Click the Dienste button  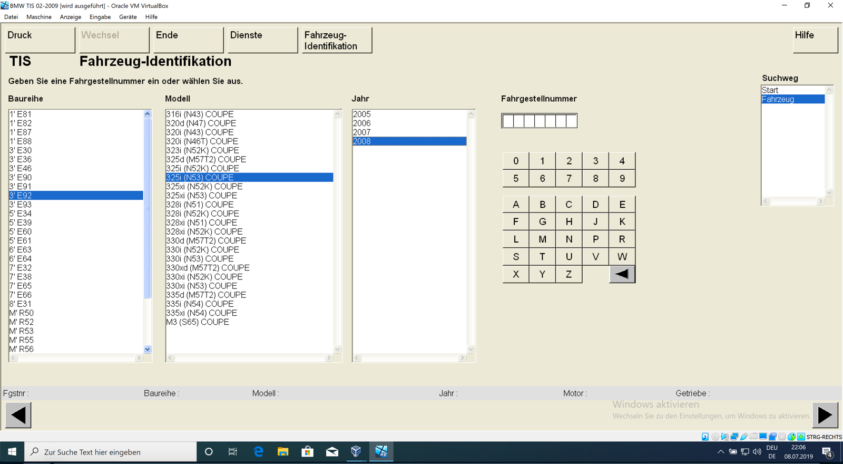coord(262,40)
